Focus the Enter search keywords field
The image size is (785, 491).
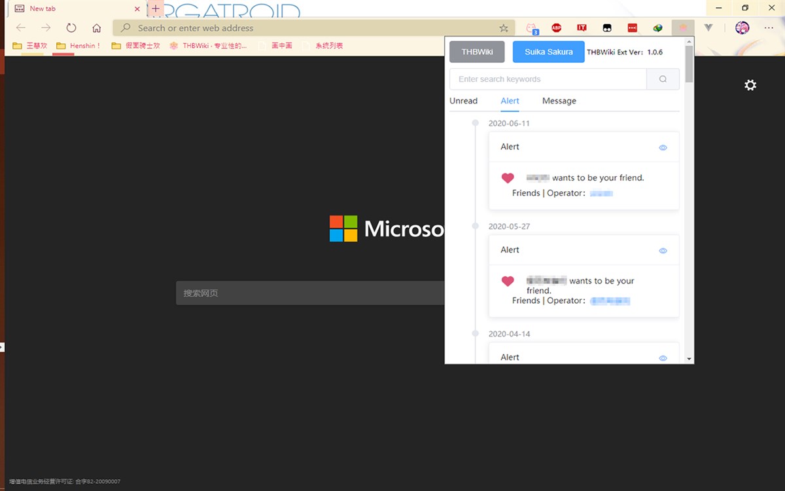pos(548,79)
